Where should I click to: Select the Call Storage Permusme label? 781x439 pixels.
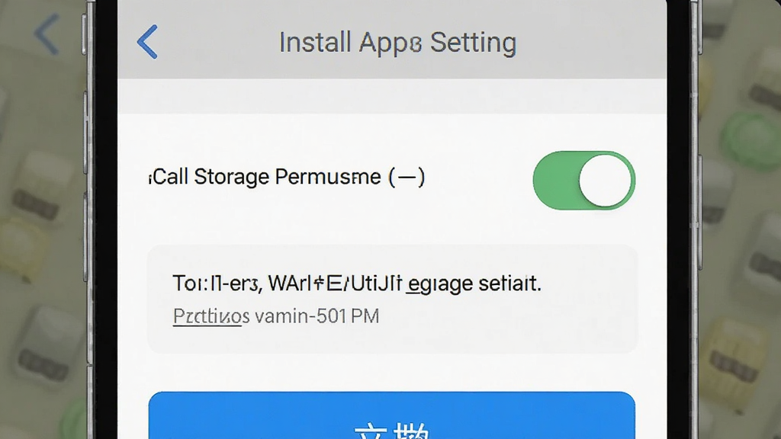(x=266, y=177)
